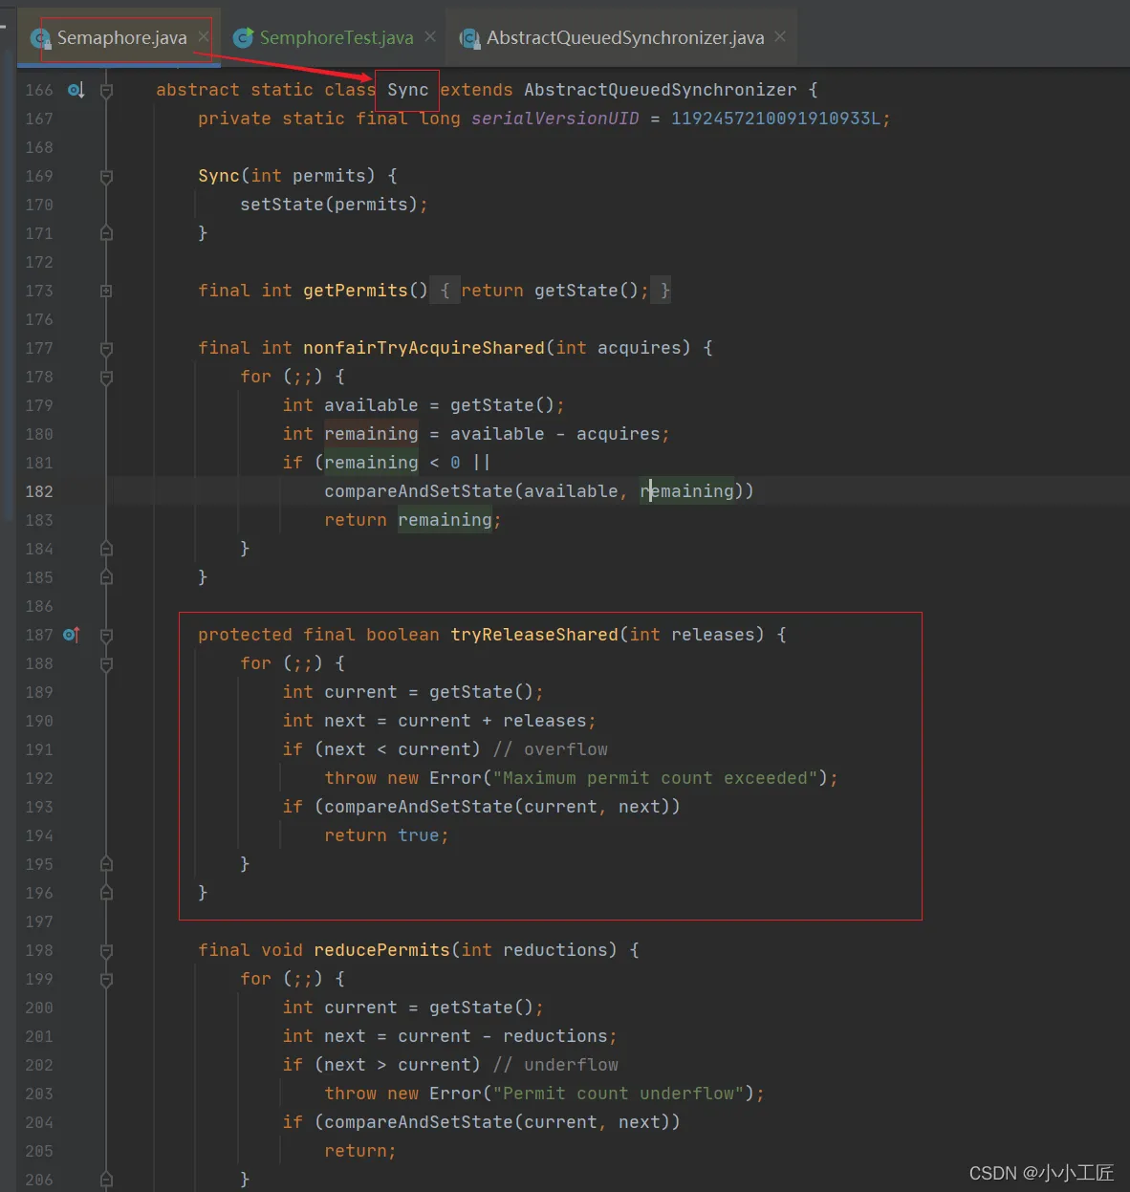1130x1192 pixels.
Task: Click line number 198 in the gutter
Action: point(39,950)
